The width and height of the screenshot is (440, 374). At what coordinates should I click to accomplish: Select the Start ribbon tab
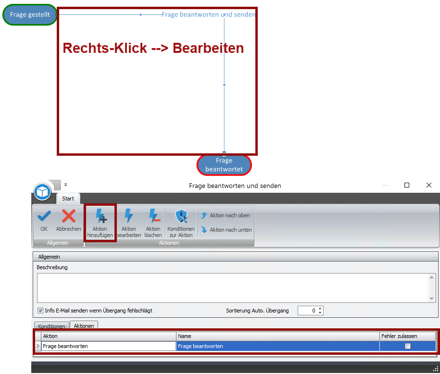click(68, 199)
